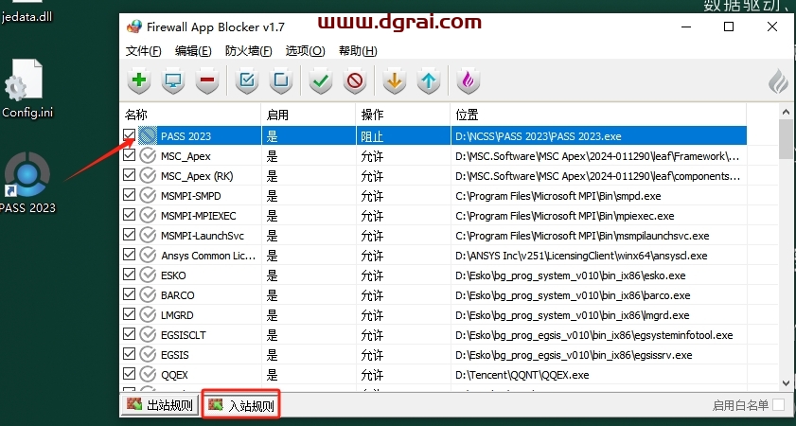Open the 选项(O) menu
The height and width of the screenshot is (426, 796).
point(305,51)
